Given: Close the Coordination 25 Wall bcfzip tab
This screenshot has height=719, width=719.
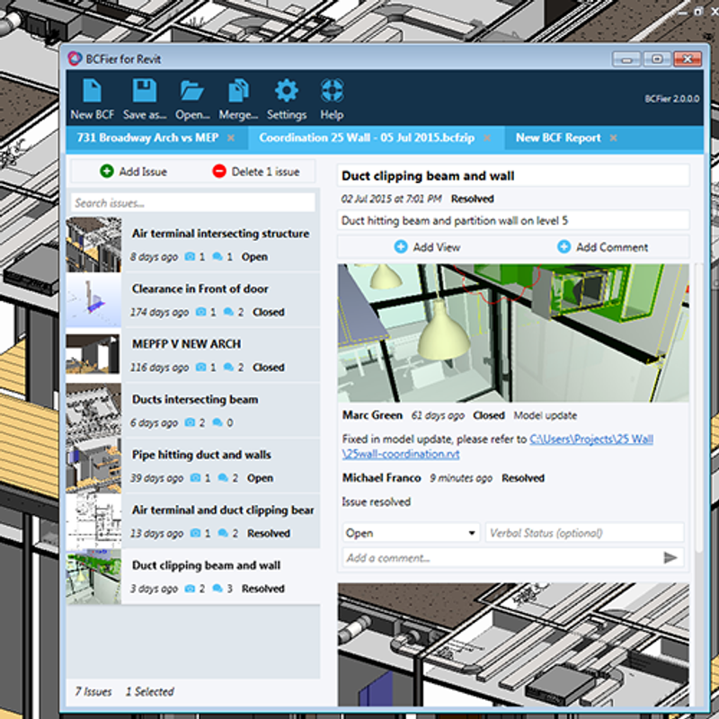Looking at the screenshot, I should tap(487, 138).
